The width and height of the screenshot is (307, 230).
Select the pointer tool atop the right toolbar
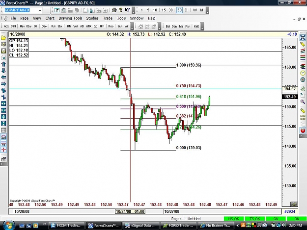pos(303,38)
